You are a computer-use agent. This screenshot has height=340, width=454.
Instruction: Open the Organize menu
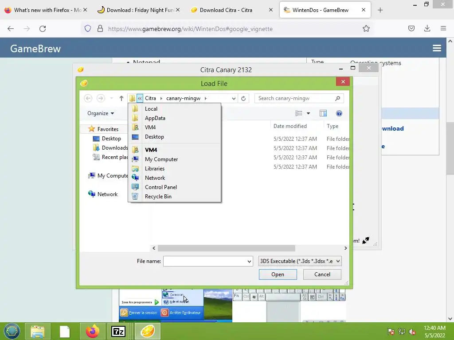tap(101, 113)
